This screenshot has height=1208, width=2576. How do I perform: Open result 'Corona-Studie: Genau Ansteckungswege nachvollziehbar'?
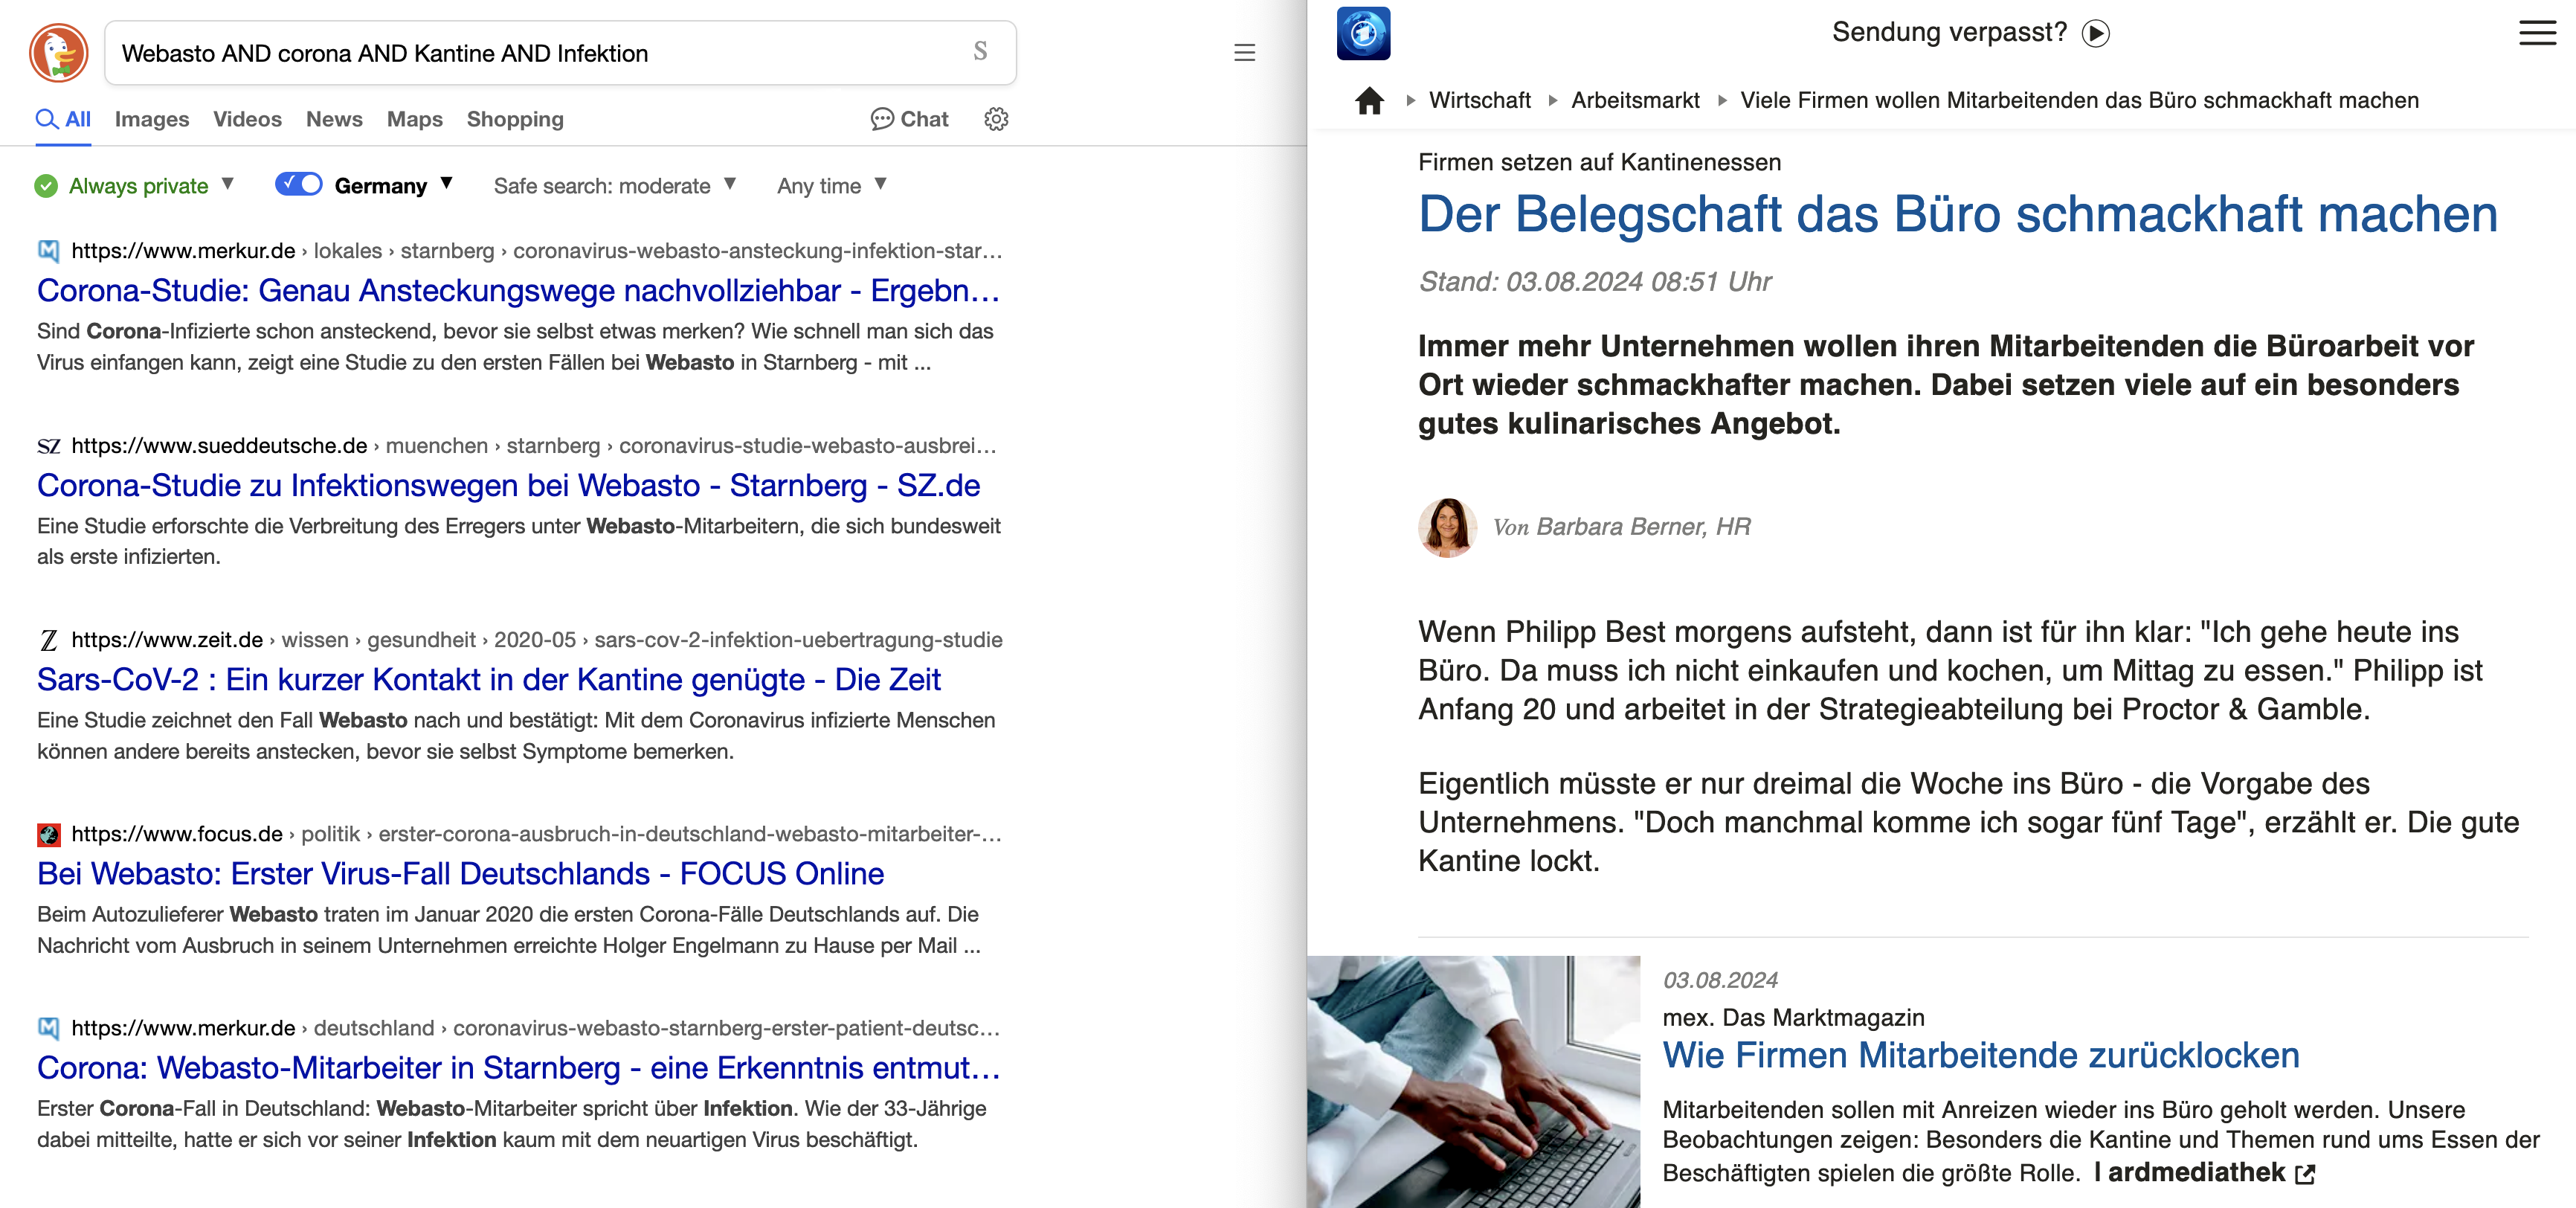click(x=519, y=291)
